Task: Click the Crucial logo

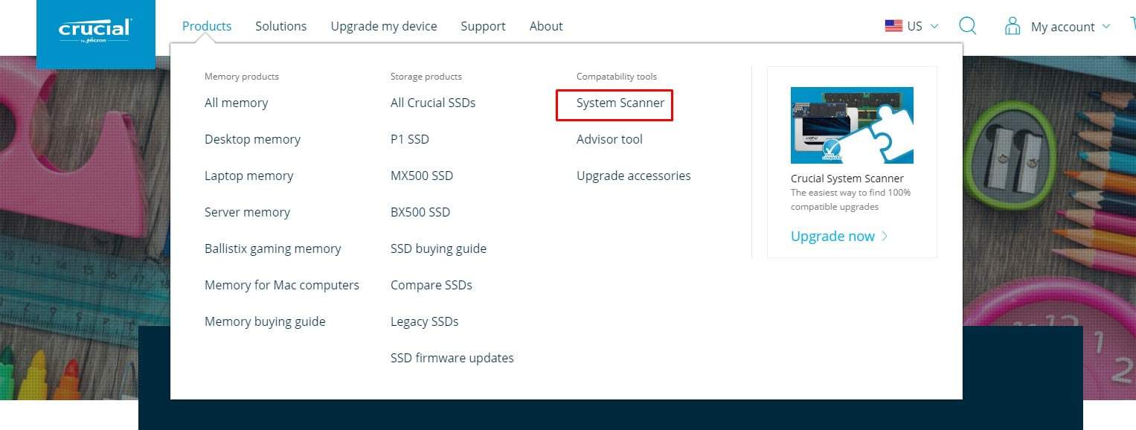Action: click(x=95, y=31)
